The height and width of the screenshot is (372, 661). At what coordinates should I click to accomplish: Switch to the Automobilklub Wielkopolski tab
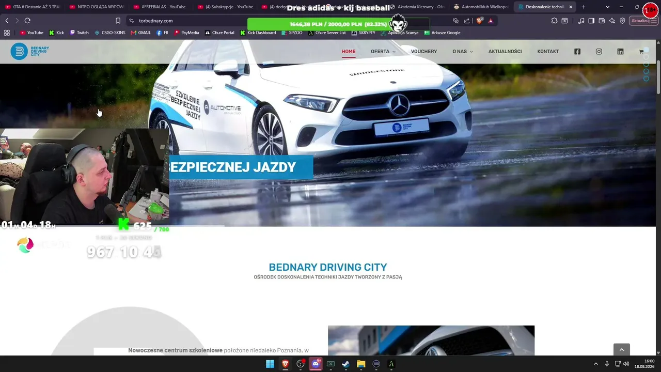point(480,7)
